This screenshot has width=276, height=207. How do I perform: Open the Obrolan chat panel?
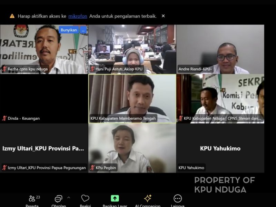(x=58, y=199)
